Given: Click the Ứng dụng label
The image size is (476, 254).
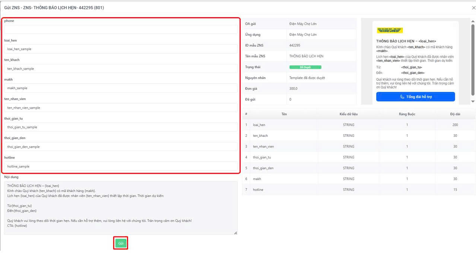Looking at the screenshot, I should (x=253, y=35).
